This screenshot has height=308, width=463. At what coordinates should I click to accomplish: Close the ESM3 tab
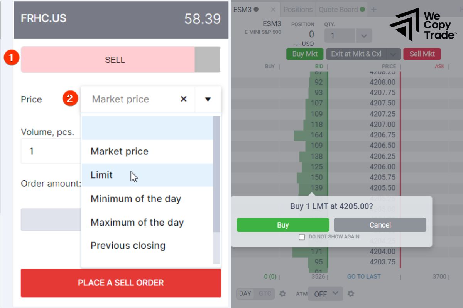coord(273,9)
